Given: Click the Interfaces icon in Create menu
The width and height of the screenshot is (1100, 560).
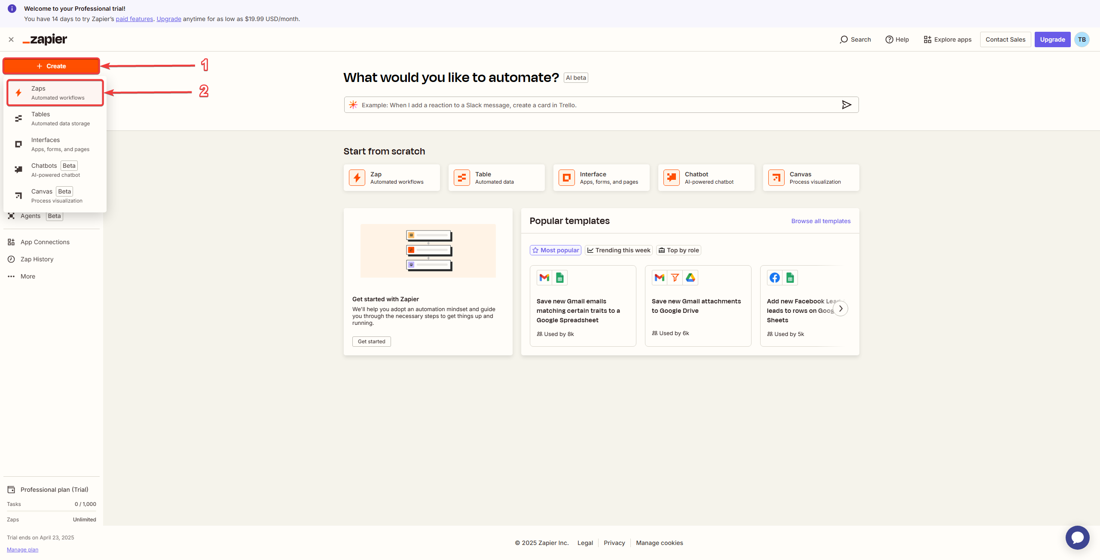Looking at the screenshot, I should click(x=18, y=144).
